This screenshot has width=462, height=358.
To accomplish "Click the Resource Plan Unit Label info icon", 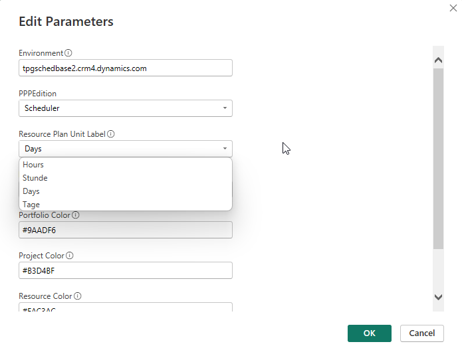I will pos(111,134).
